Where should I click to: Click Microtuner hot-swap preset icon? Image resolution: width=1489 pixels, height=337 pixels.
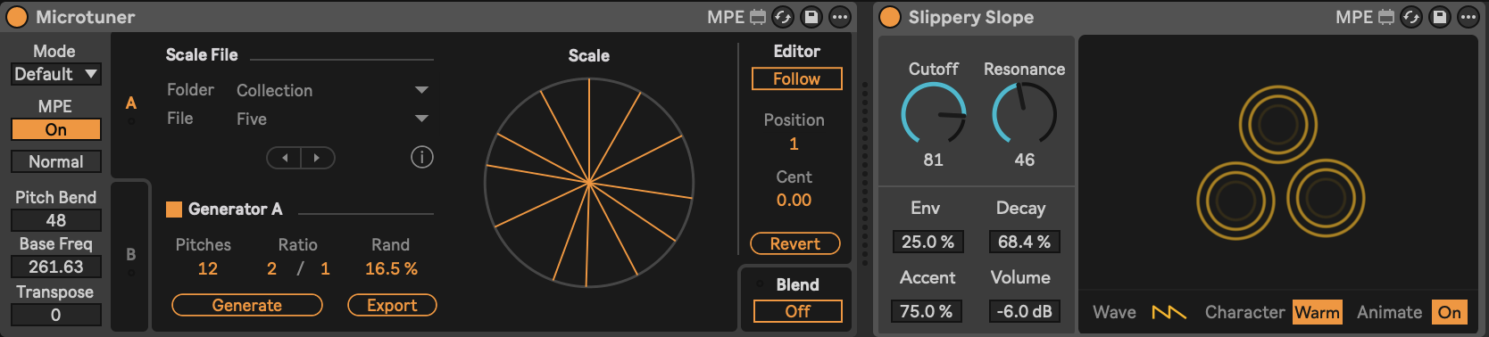click(783, 17)
